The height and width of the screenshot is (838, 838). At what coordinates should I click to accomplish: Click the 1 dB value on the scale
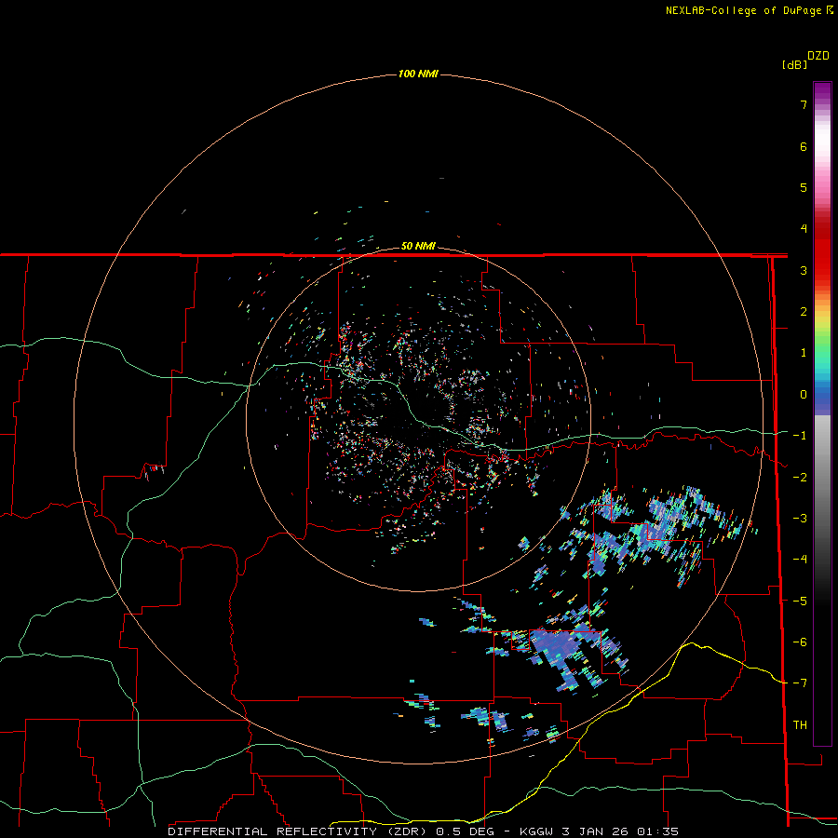tap(804, 353)
